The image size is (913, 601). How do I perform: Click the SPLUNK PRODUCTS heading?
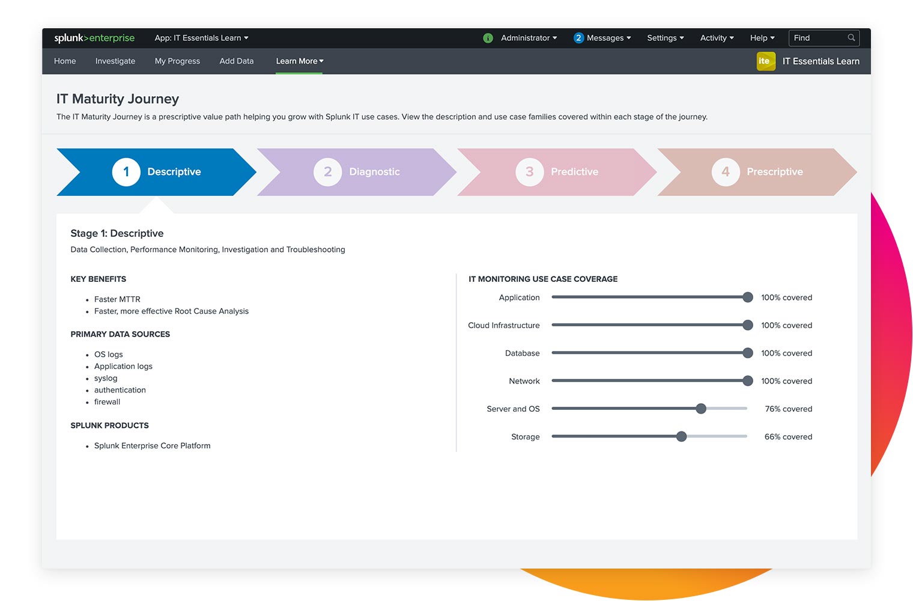109,426
